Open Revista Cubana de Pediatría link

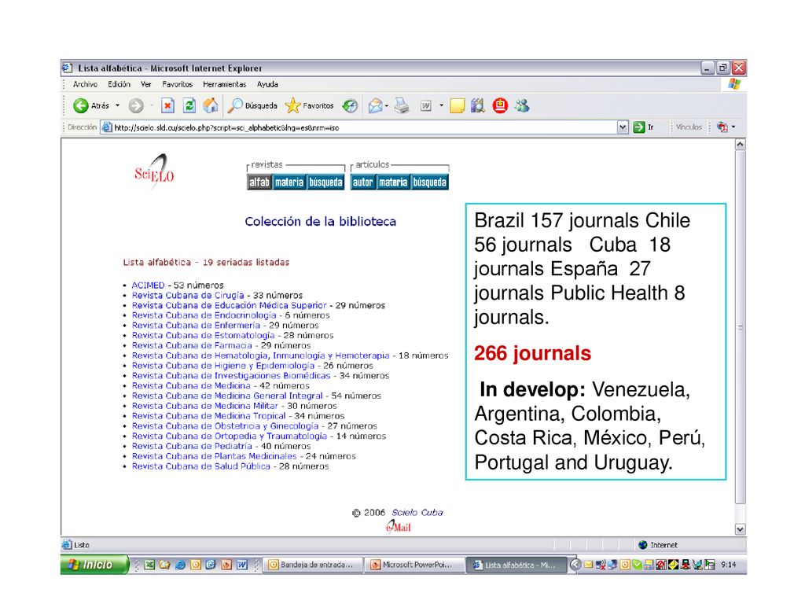tap(192, 446)
